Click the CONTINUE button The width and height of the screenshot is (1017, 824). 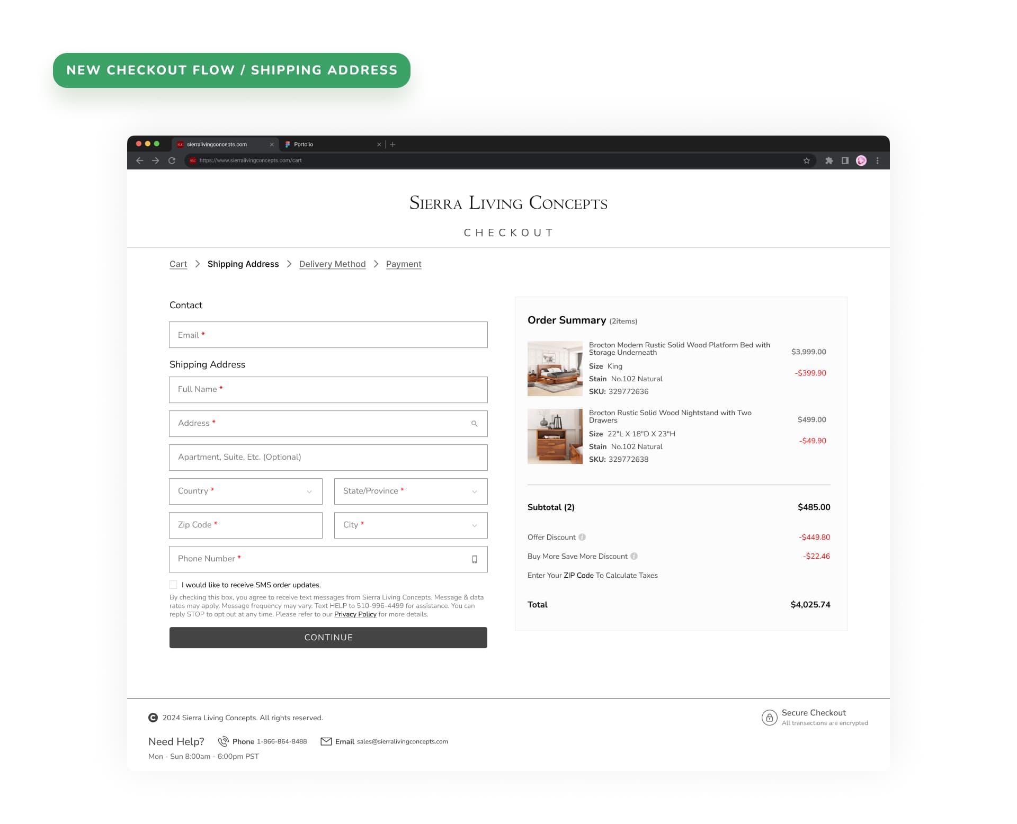pyautogui.click(x=328, y=638)
